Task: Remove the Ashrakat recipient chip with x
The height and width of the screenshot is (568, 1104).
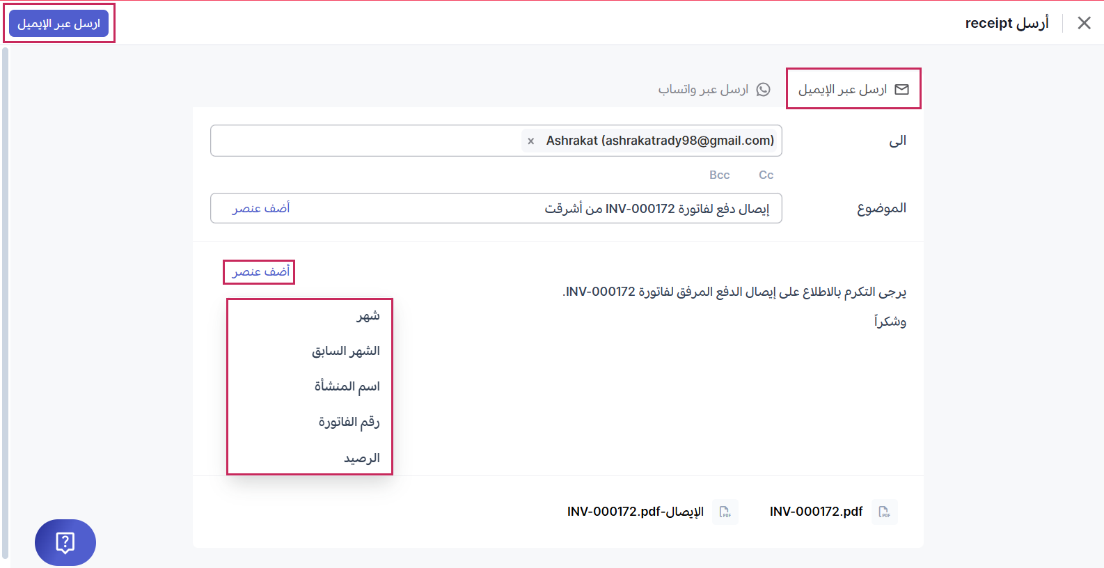Action: [531, 141]
